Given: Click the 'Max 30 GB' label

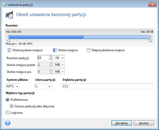Looking at the screenshot, I should click(x=147, y=32).
